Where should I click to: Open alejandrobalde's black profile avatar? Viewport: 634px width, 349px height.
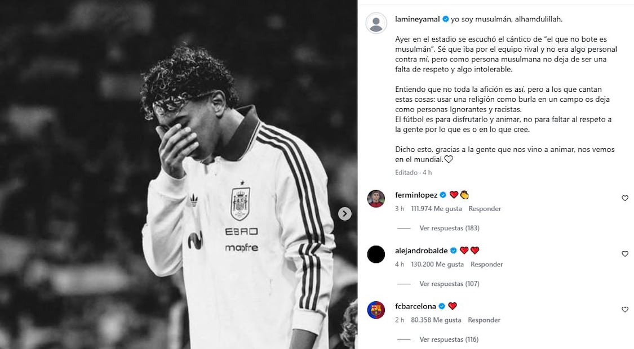tap(376, 254)
